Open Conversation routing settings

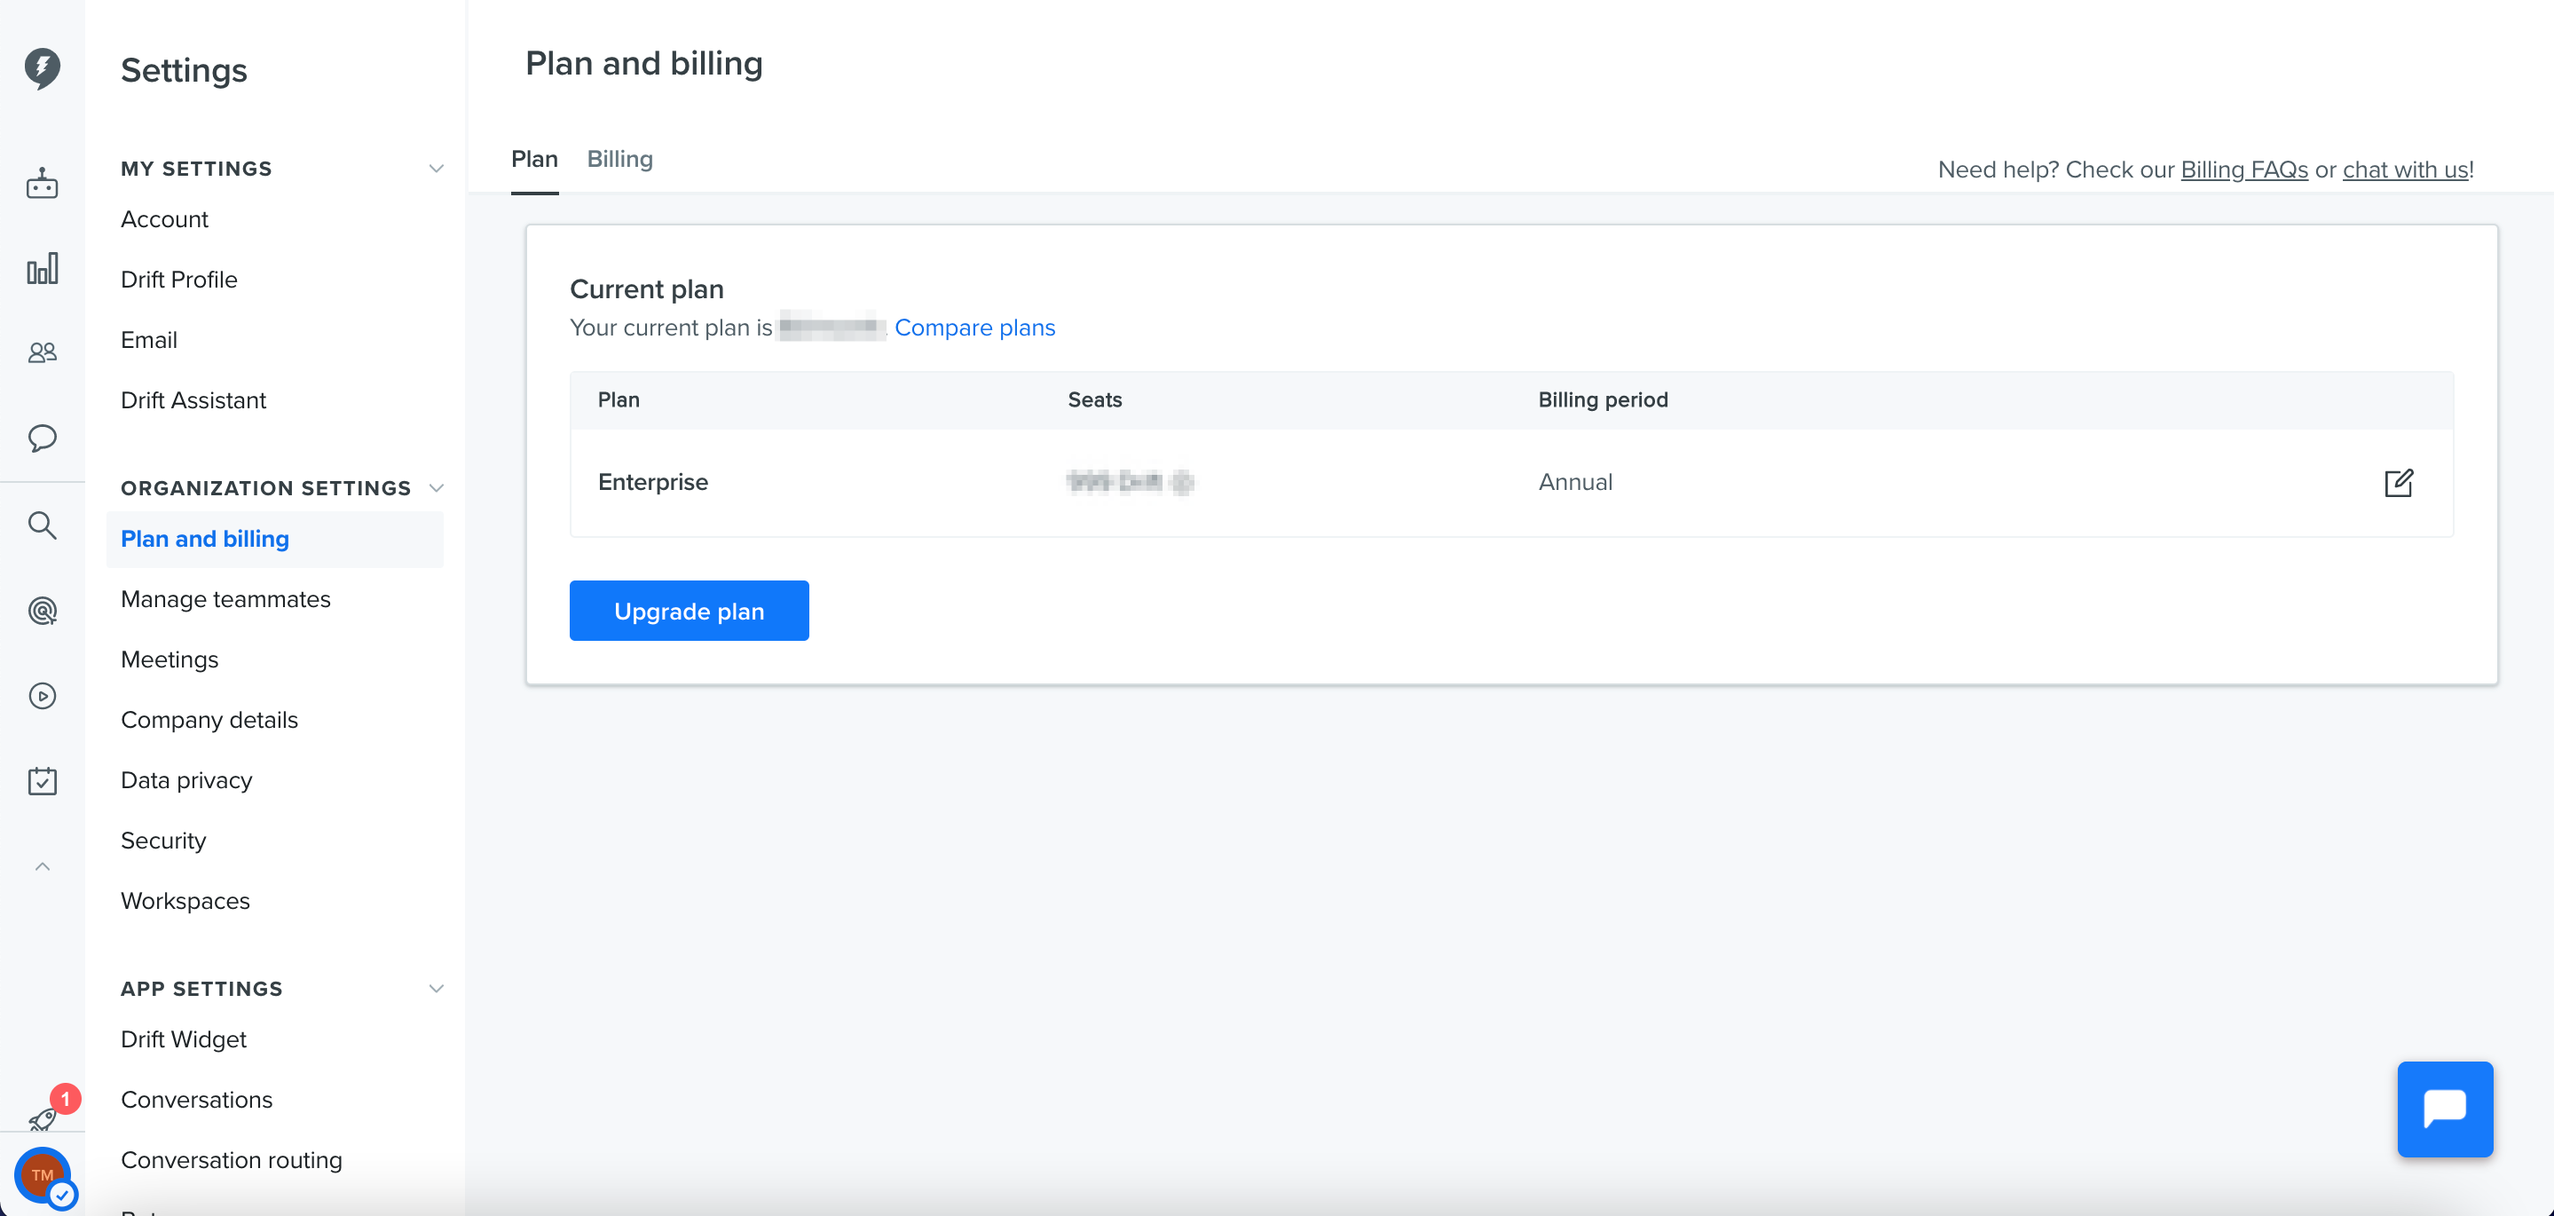click(231, 1160)
